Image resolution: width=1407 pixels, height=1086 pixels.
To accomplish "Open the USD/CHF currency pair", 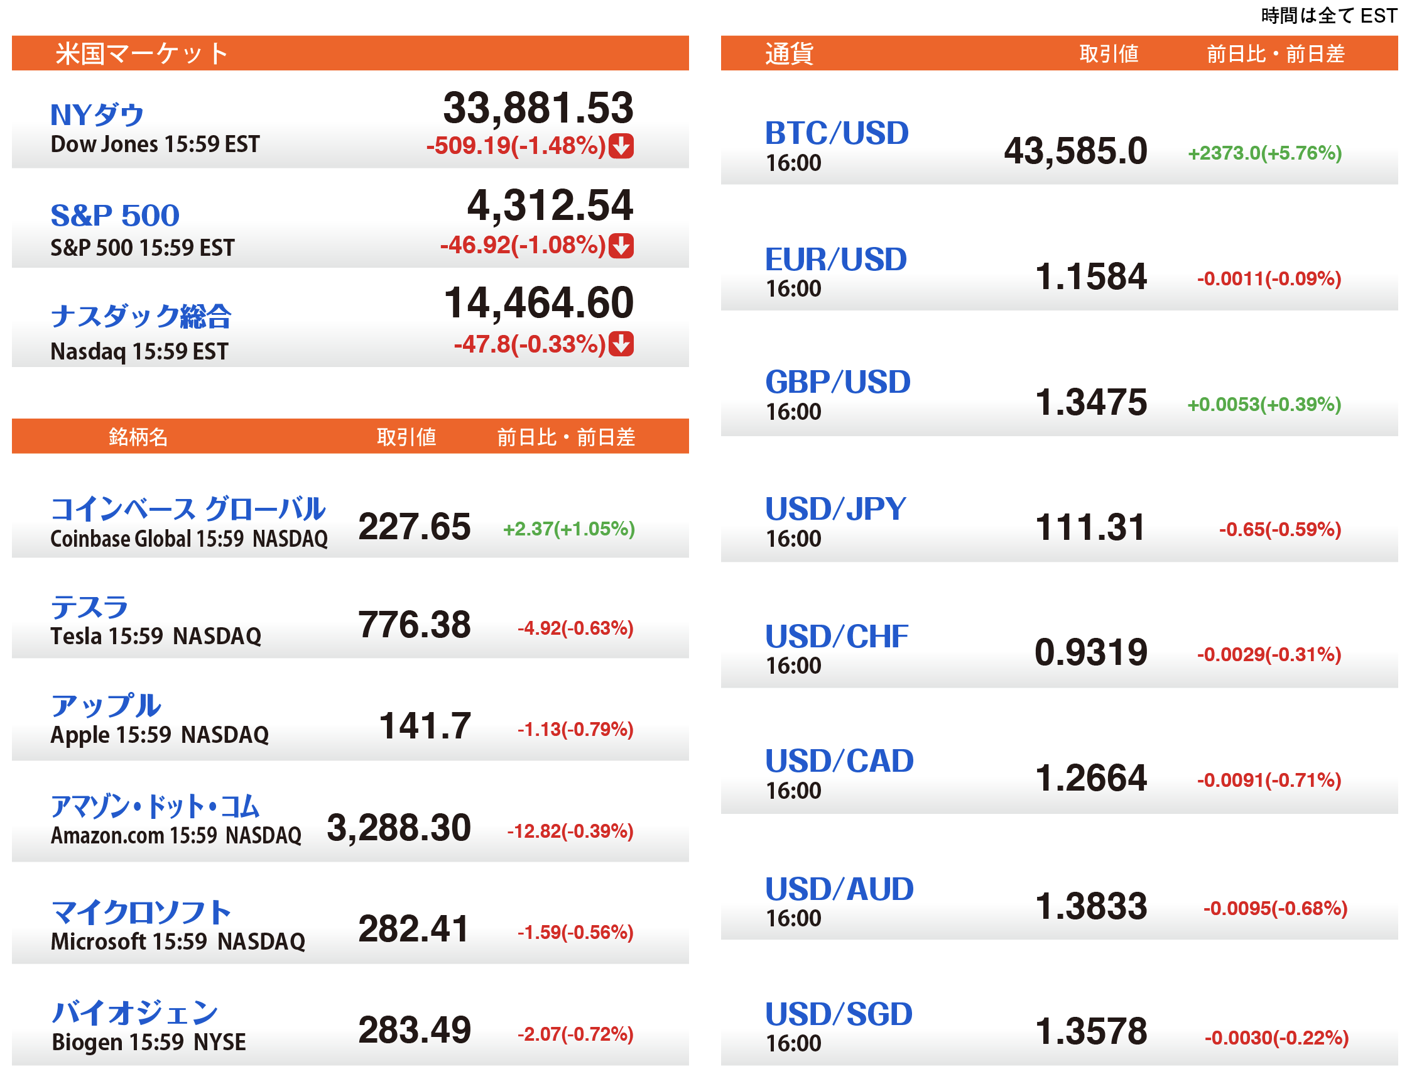I will point(836,637).
